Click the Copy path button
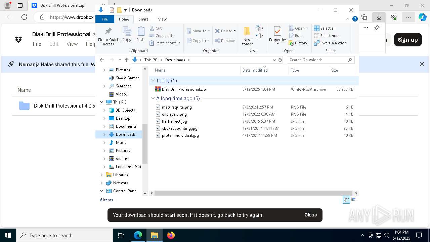The image size is (430, 242). [161, 36]
